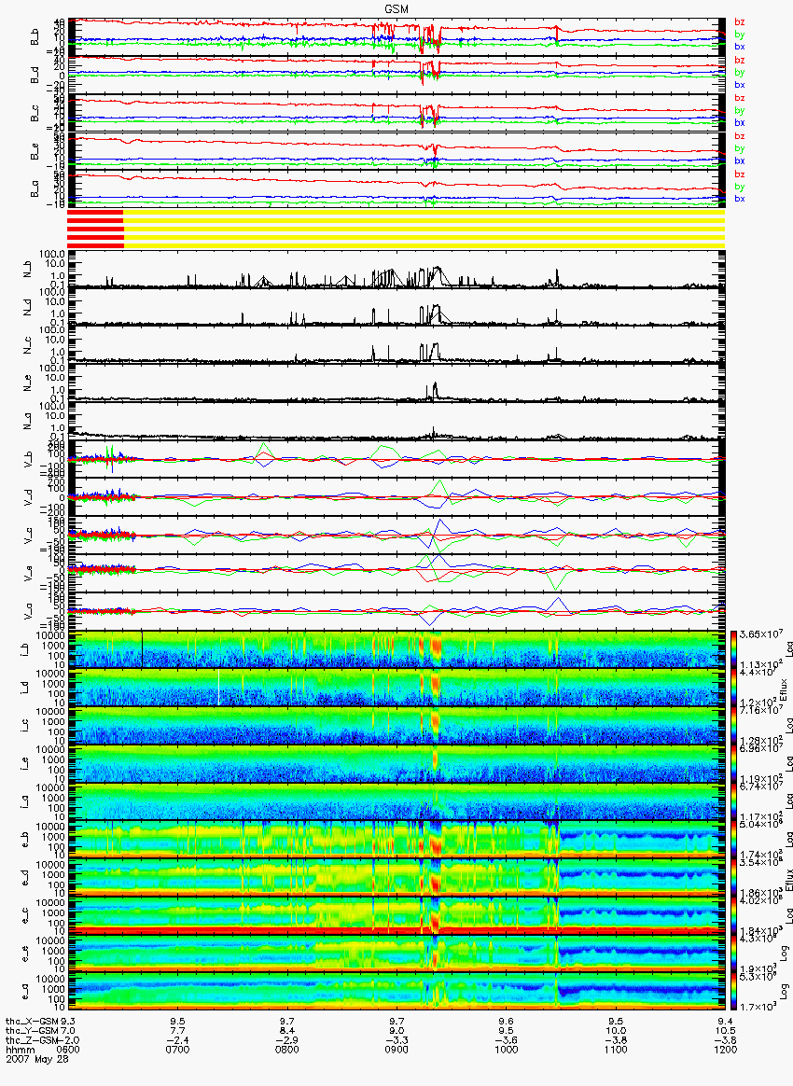Viewport: 793px width, 1086px height.
Task: Select the e_d electron spectrogram label
Action: [x=25, y=878]
